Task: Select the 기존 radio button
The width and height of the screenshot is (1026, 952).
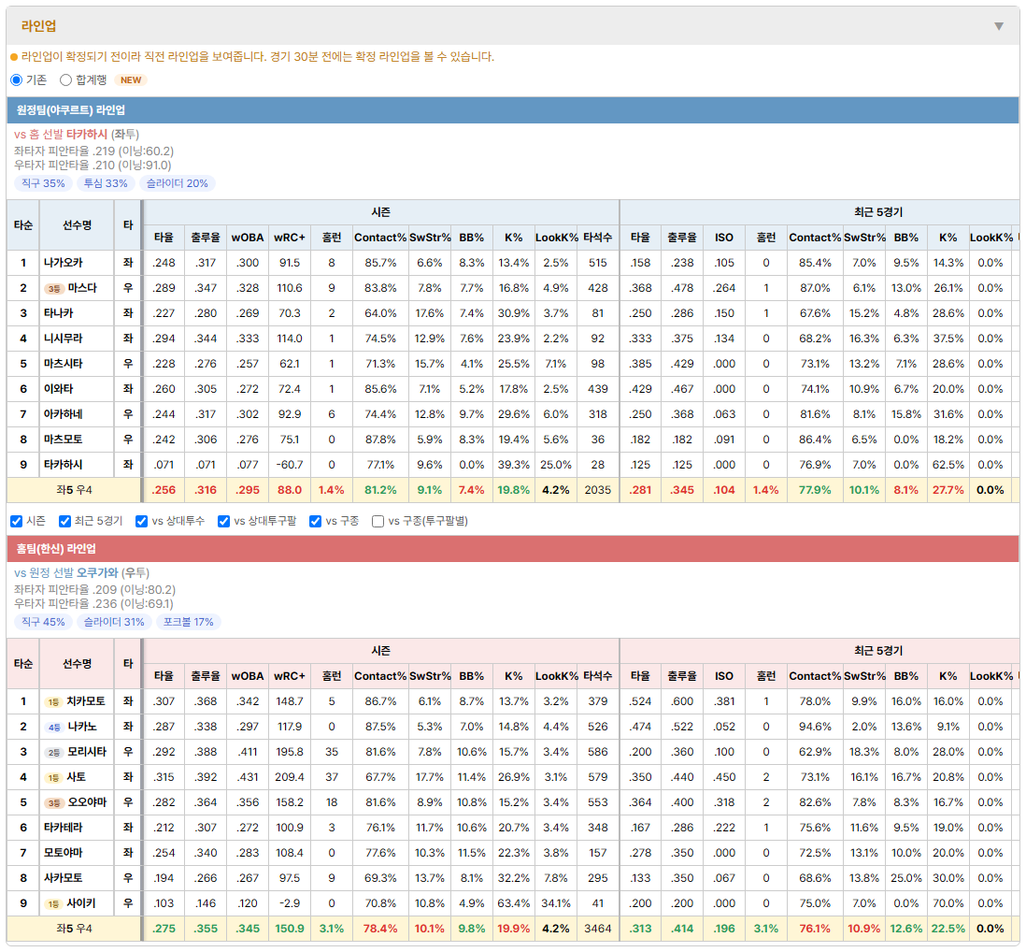Action: click(x=17, y=79)
